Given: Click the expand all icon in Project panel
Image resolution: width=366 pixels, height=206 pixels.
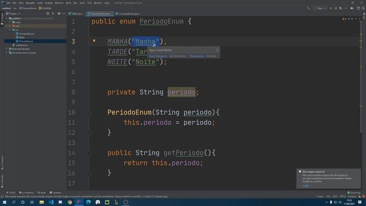Looking at the screenshot, I should [53, 14].
